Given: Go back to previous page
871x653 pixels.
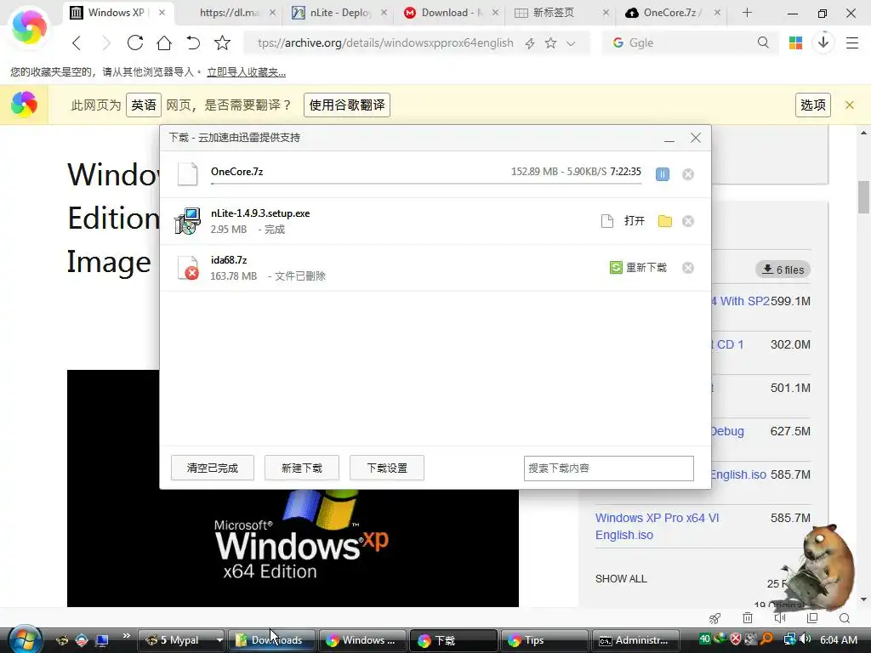Looking at the screenshot, I should (x=77, y=43).
